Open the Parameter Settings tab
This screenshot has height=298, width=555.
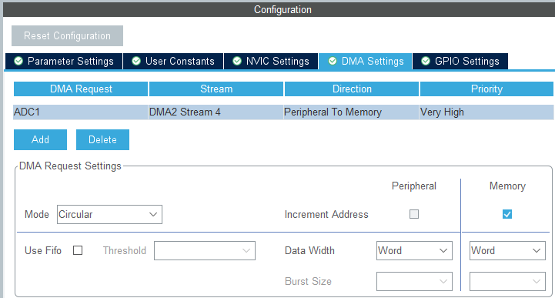[x=64, y=62]
